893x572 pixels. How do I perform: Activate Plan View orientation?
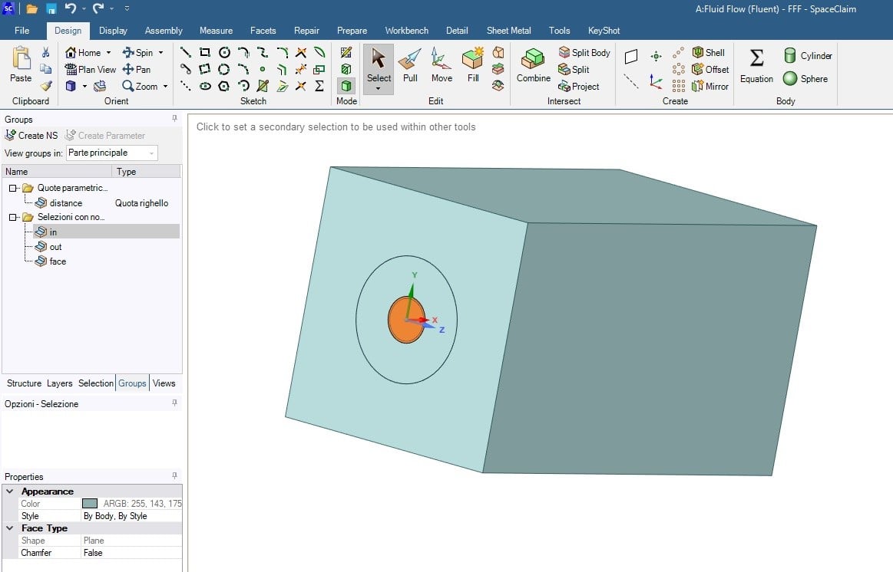point(91,69)
